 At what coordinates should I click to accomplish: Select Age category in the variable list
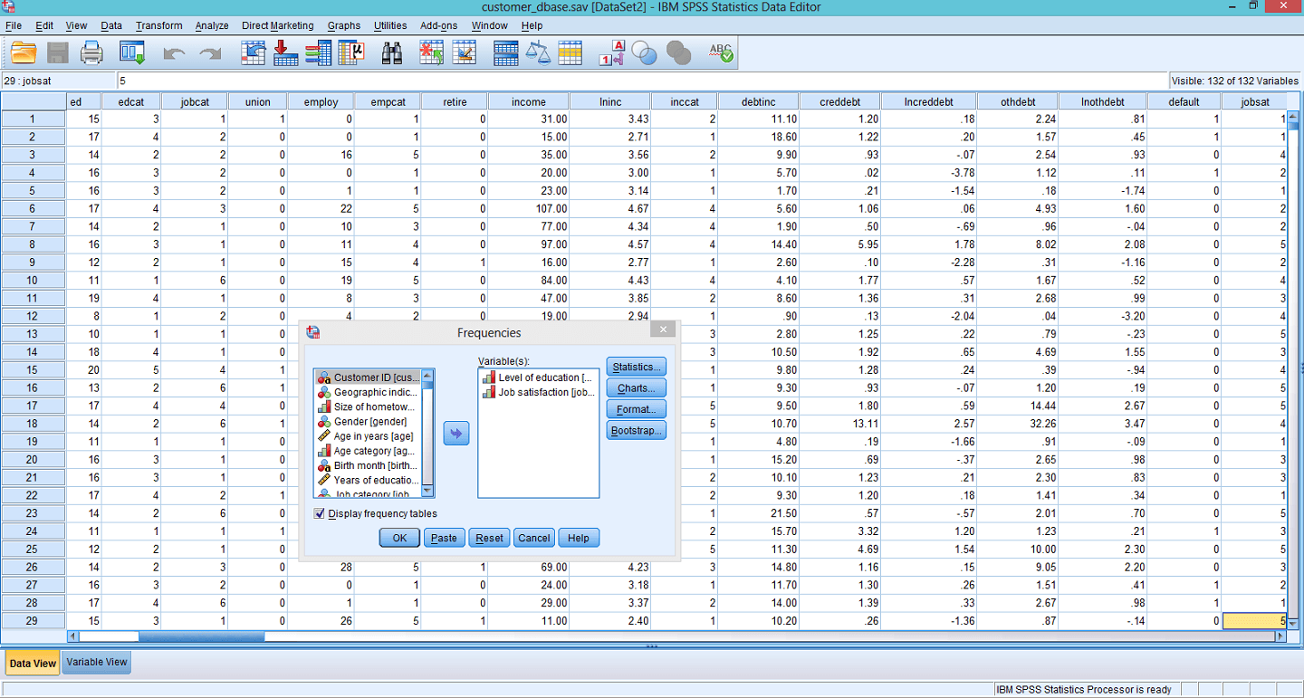pyautogui.click(x=369, y=451)
